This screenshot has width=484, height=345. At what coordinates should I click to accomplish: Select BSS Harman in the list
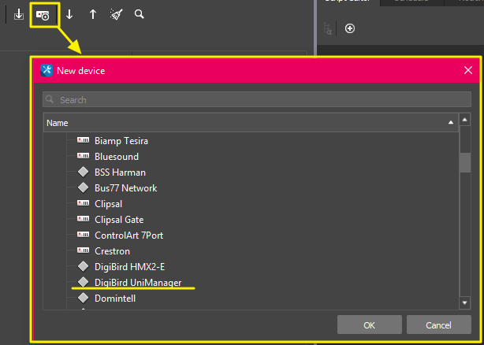tap(120, 172)
